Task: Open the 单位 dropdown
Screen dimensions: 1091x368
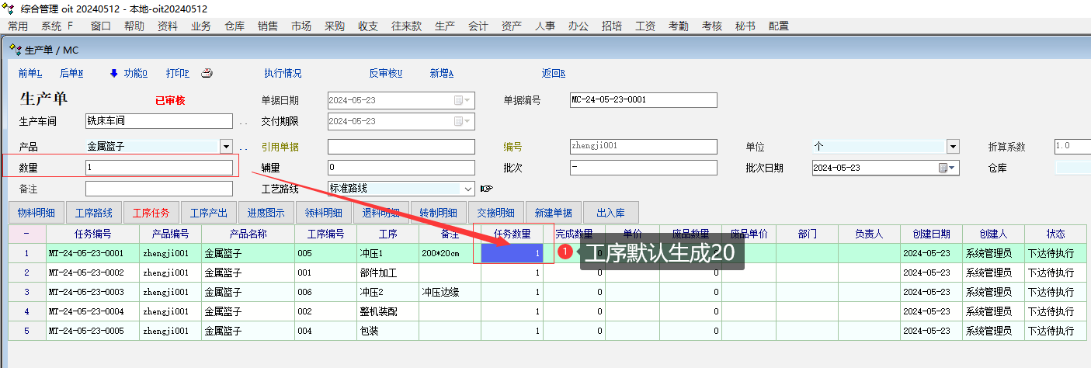Action: pyautogui.click(x=953, y=147)
